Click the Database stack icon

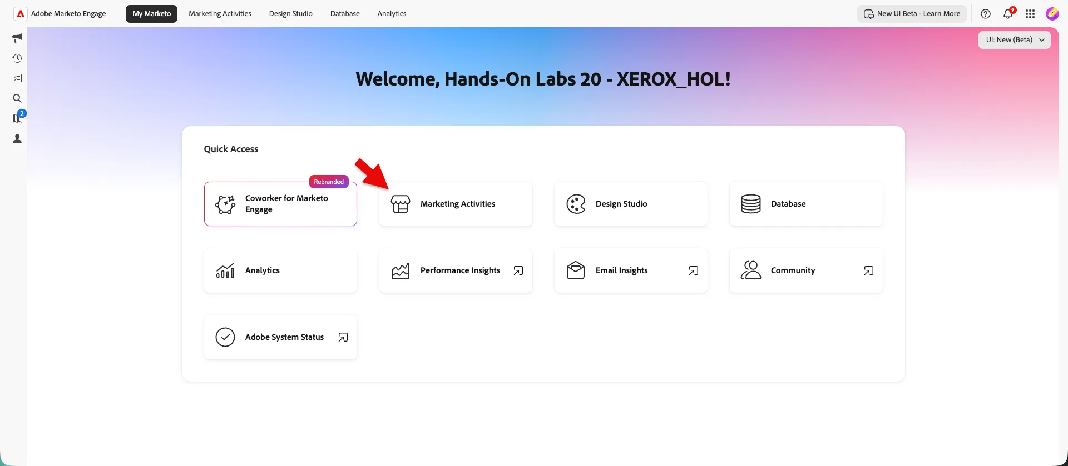coord(751,204)
